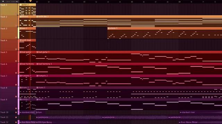The height and width of the screenshot is (124, 222).
Task: Click the clip icon beside lead guitar 3
Action: tap(37, 52)
